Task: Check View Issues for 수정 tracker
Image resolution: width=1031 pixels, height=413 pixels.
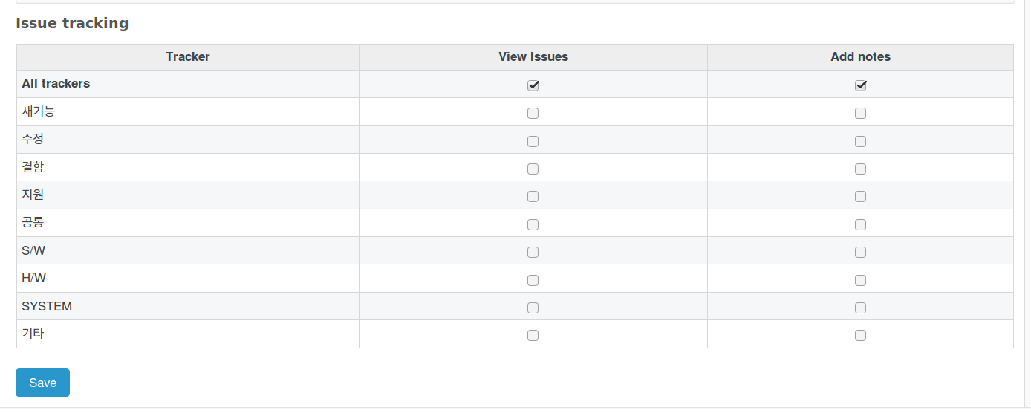Action: (533, 141)
